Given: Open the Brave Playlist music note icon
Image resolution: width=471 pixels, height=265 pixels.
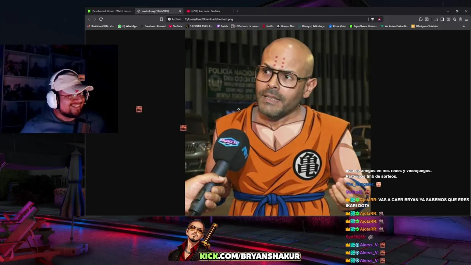Looking at the screenshot, I should (436, 19).
